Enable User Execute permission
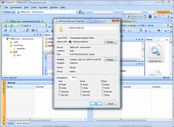174x127 pixels. [x=60, y=92]
